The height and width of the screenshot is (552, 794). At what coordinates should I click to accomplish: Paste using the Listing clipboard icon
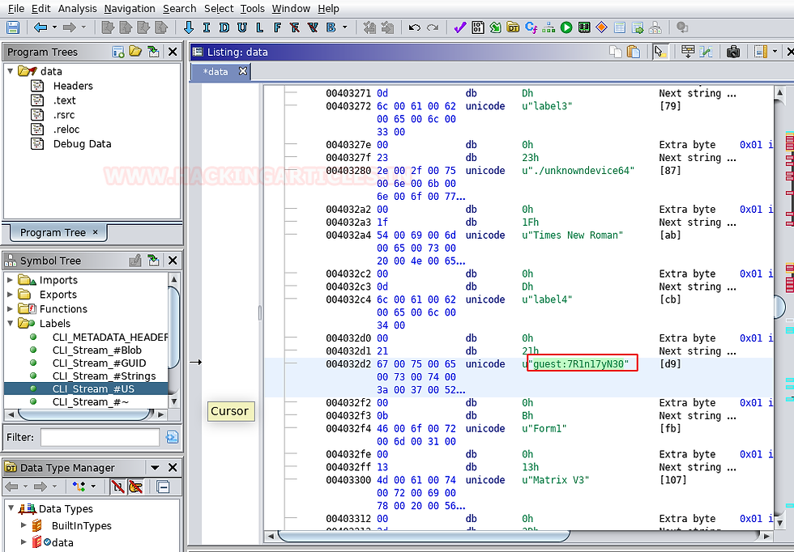click(634, 52)
